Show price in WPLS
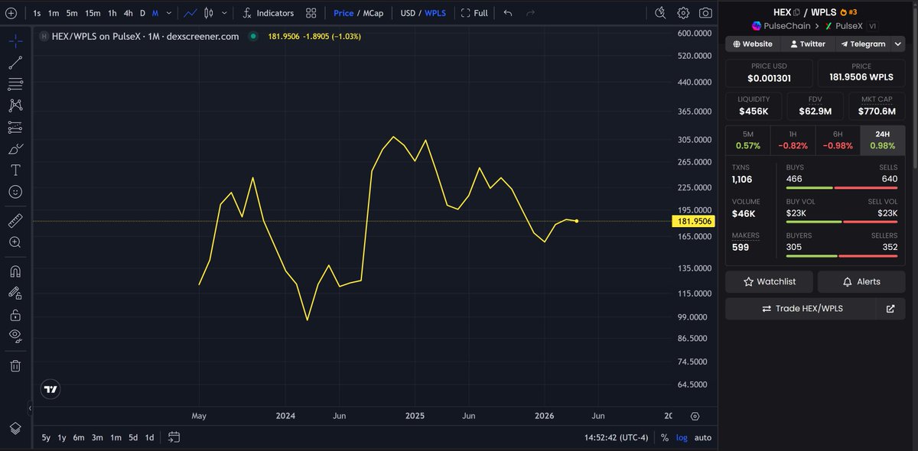Screen dimensions: 918x451 435,13
